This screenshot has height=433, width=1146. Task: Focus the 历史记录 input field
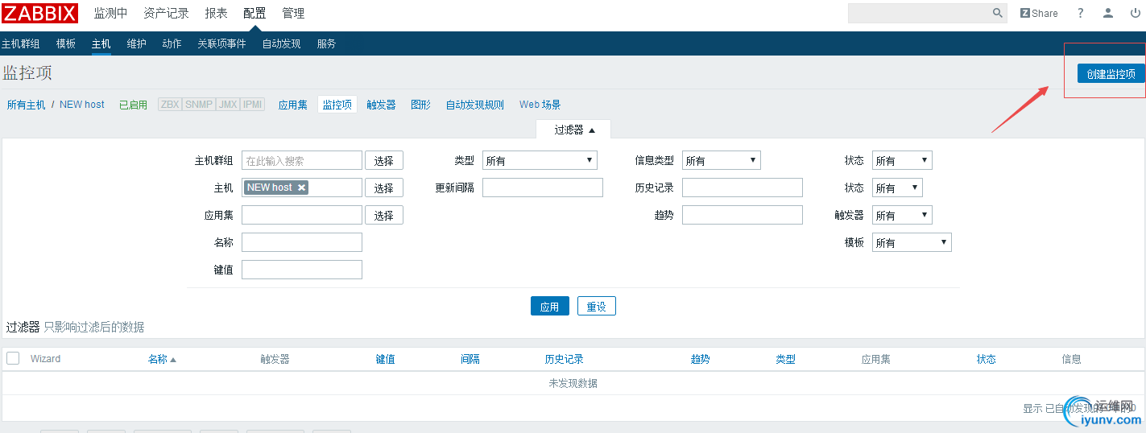click(743, 188)
